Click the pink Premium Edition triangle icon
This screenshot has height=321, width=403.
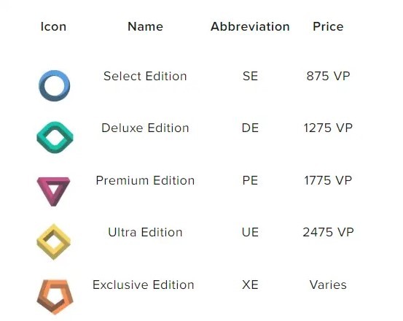pyautogui.click(x=53, y=191)
